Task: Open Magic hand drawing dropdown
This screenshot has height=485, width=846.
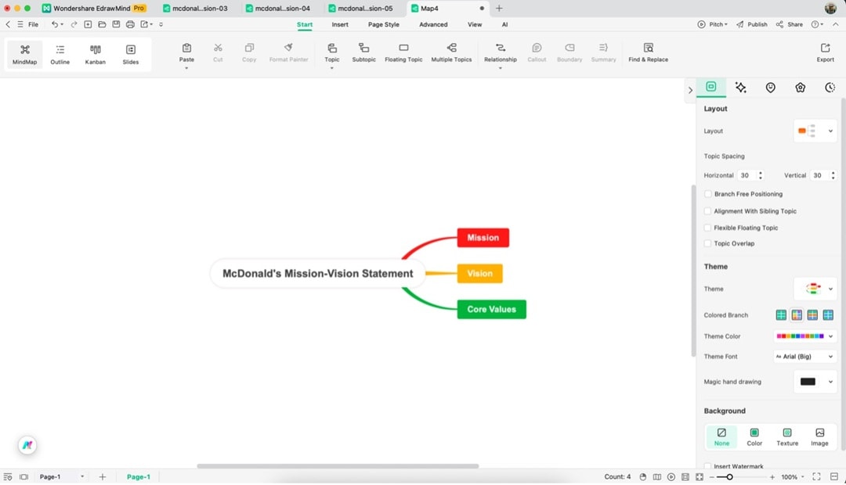Action: point(815,382)
